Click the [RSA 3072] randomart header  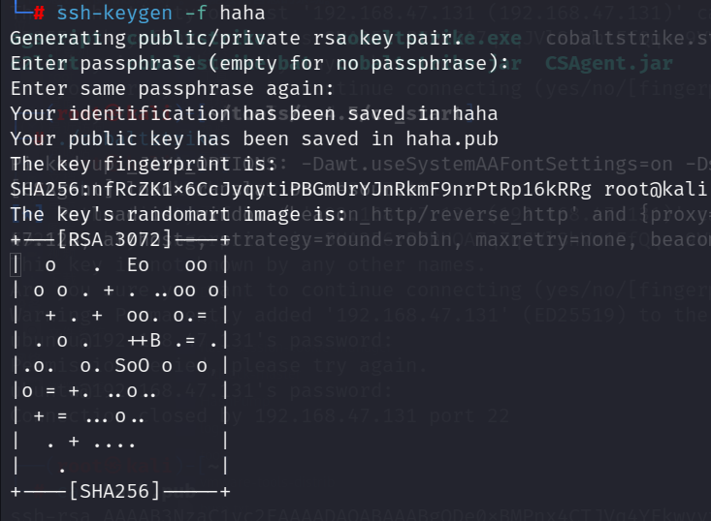114,240
